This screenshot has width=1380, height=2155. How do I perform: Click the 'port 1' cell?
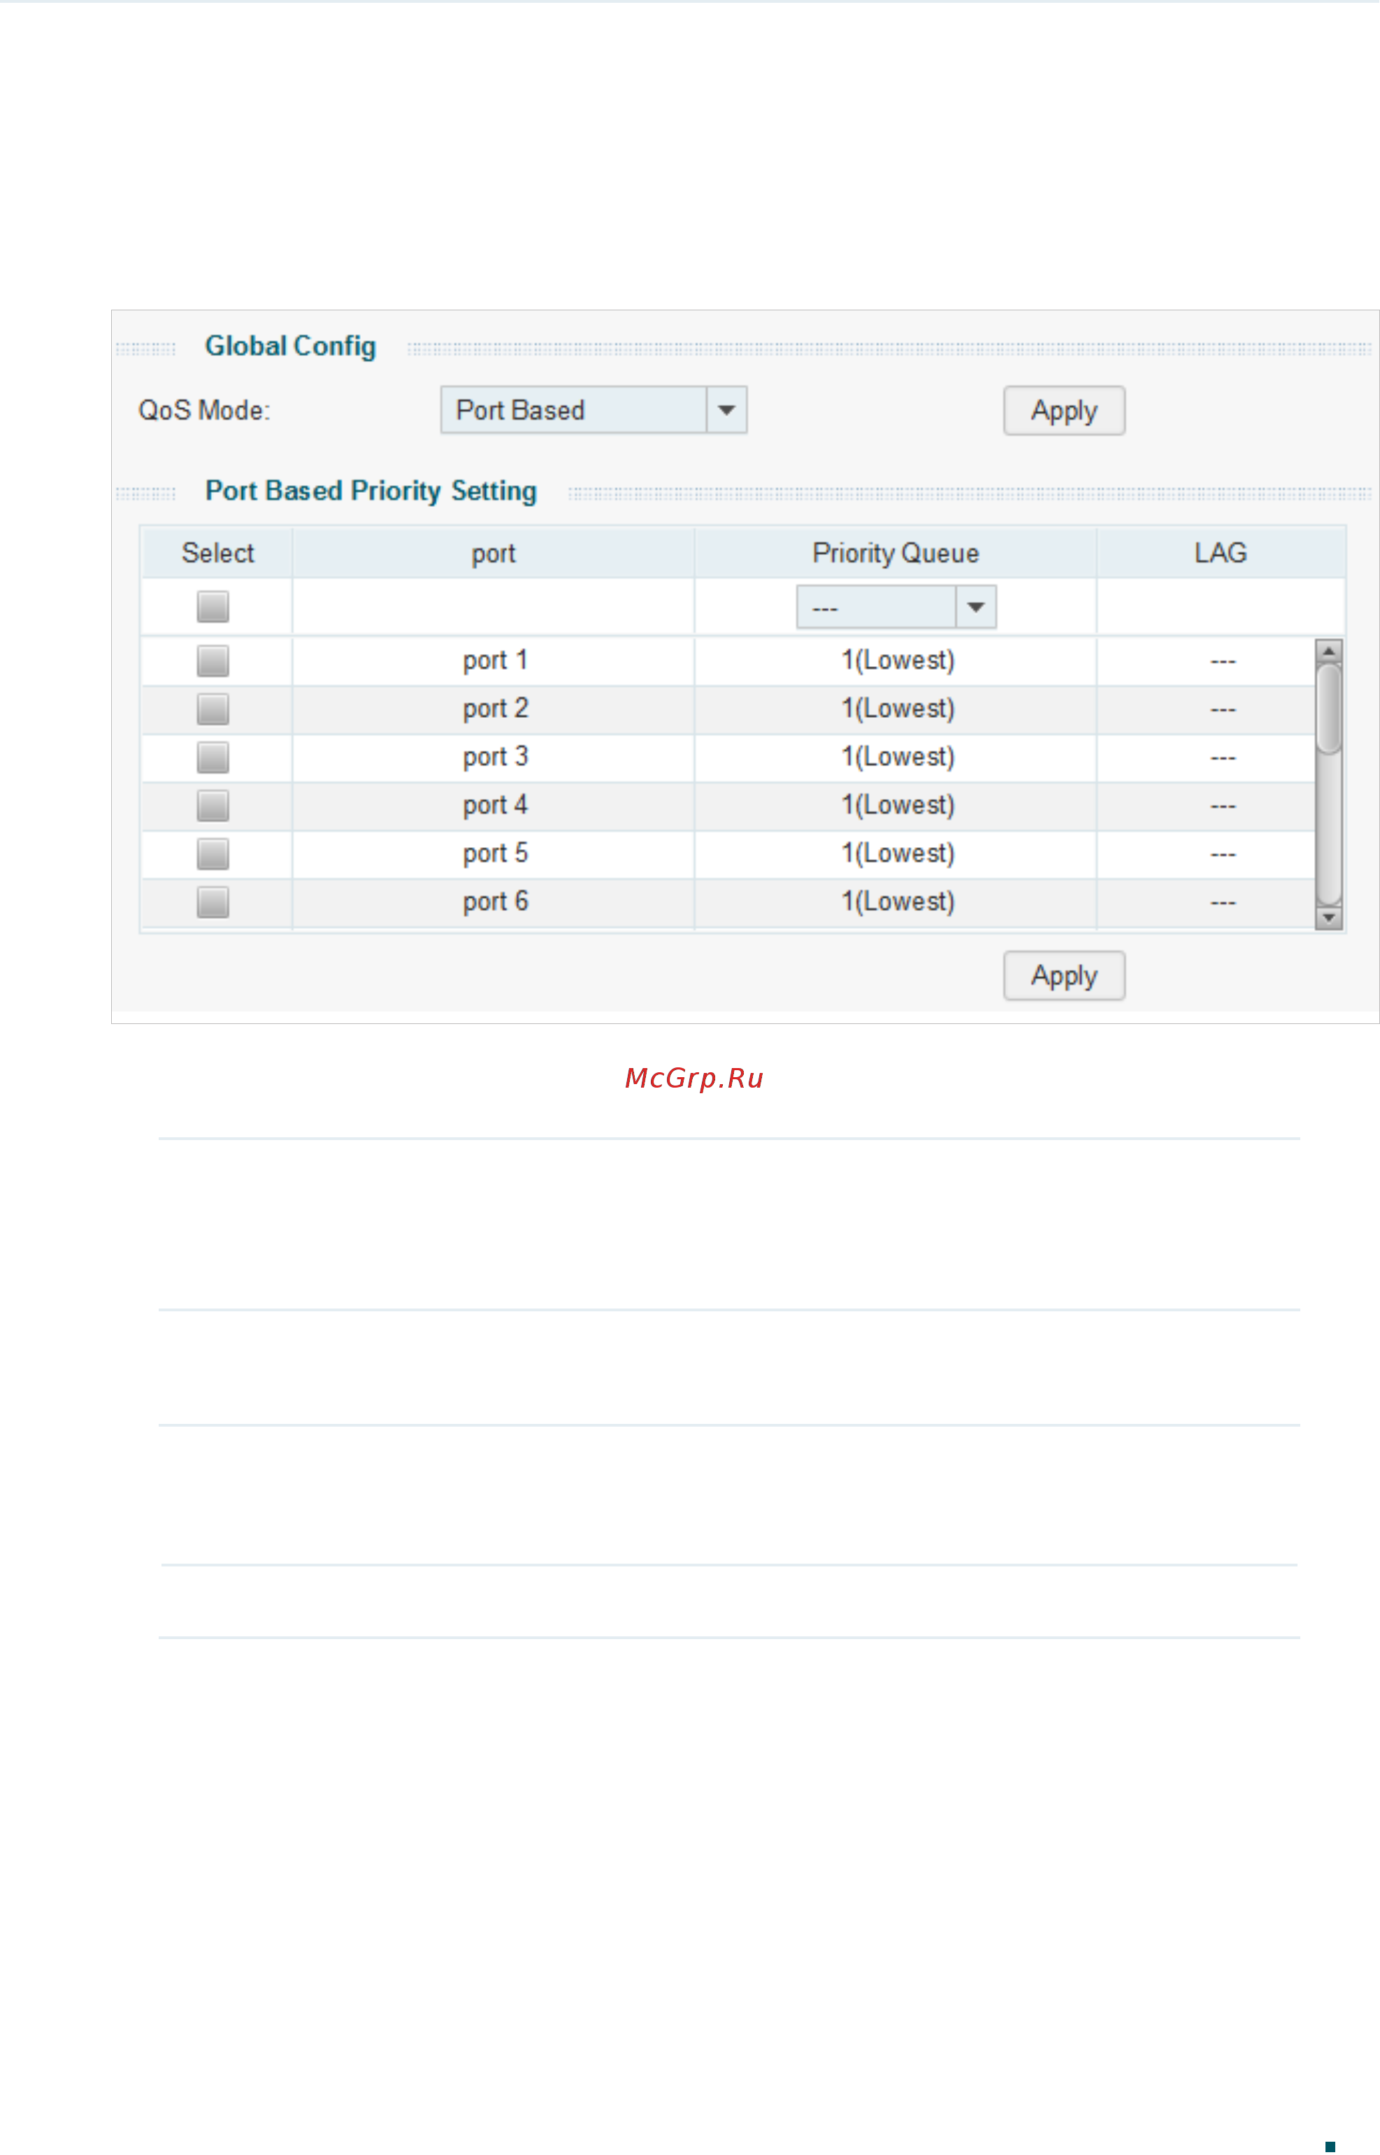[495, 661]
